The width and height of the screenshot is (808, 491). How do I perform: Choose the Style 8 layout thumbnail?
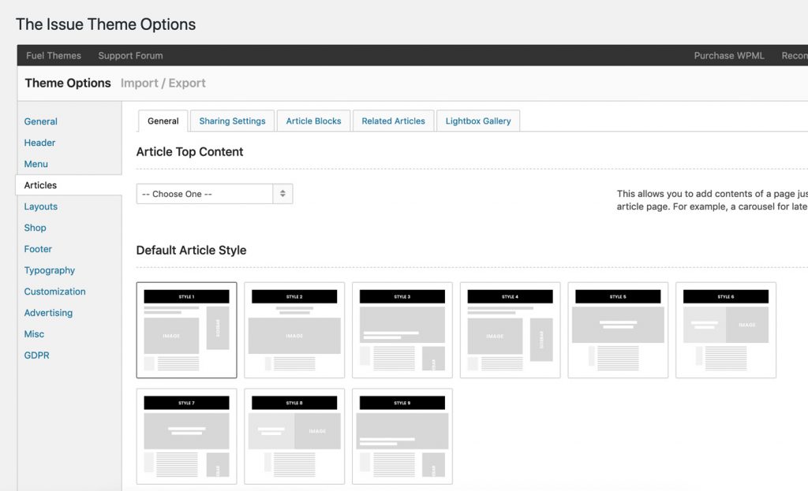tap(294, 436)
